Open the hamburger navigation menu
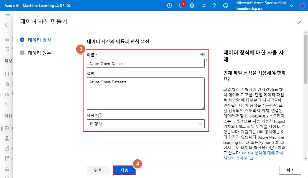The image size is (308, 178). (8, 16)
